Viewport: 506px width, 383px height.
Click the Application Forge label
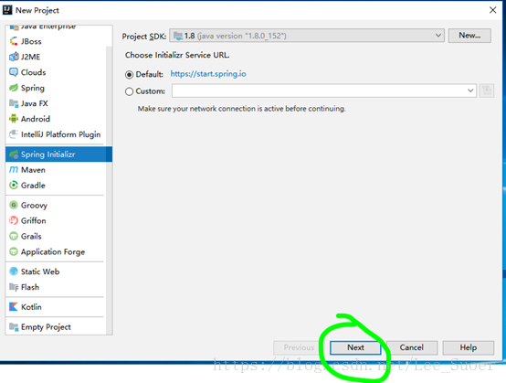[53, 252]
